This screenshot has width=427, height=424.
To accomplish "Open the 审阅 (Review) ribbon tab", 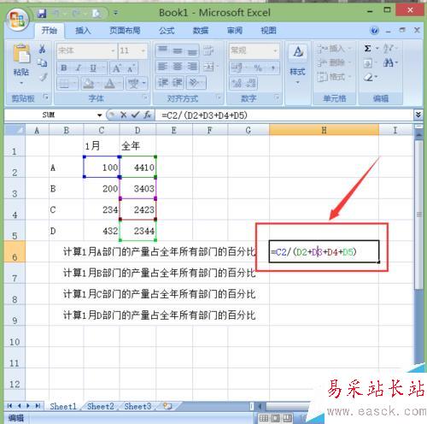I will [x=235, y=30].
